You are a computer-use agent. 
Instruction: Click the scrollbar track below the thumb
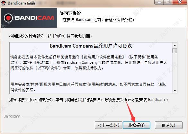[175, 71]
